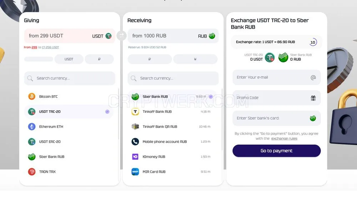Choose the Mobile phone account icon
Screen dimensions: 357x202
coord(135,141)
